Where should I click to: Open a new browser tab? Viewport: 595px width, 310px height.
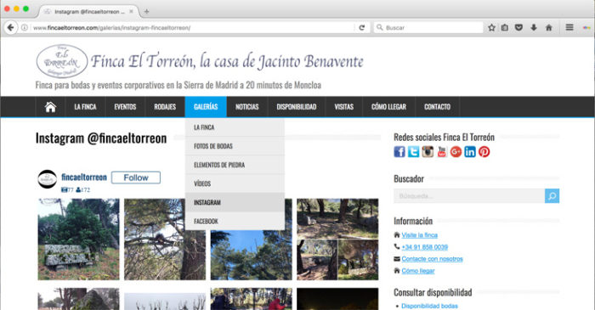point(146,11)
